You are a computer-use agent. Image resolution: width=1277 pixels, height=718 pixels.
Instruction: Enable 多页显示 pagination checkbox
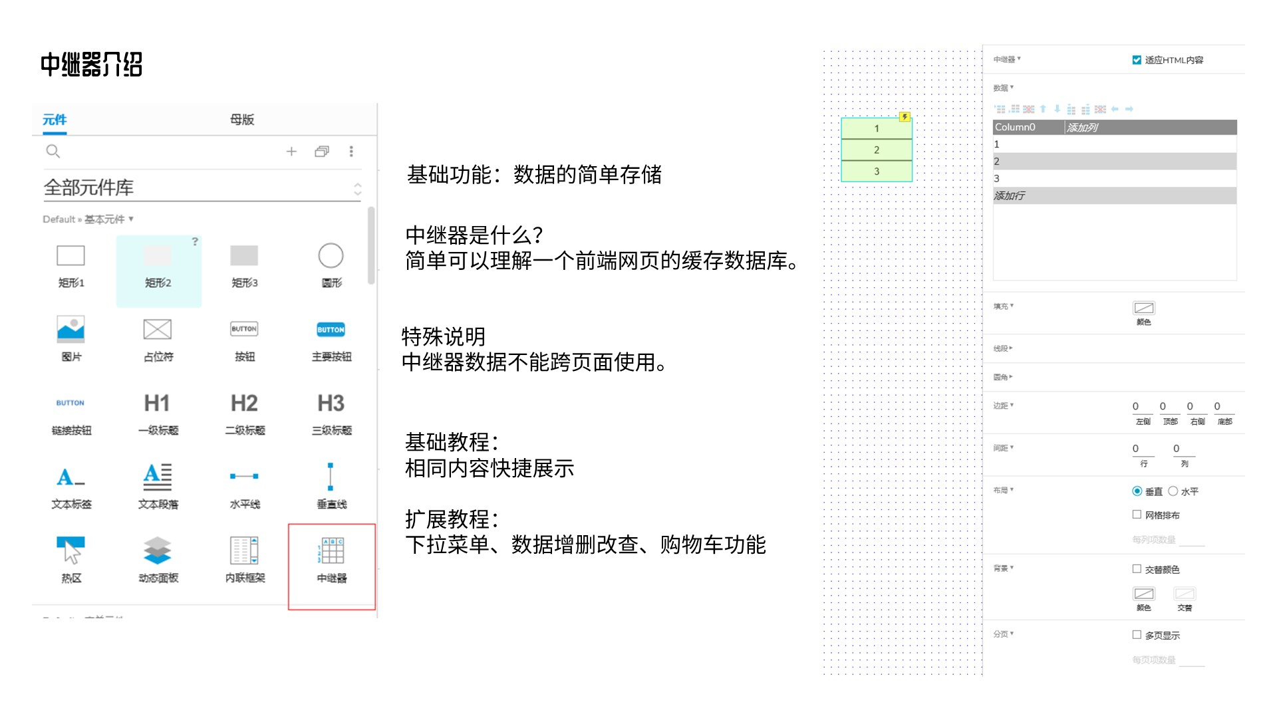pos(1137,635)
